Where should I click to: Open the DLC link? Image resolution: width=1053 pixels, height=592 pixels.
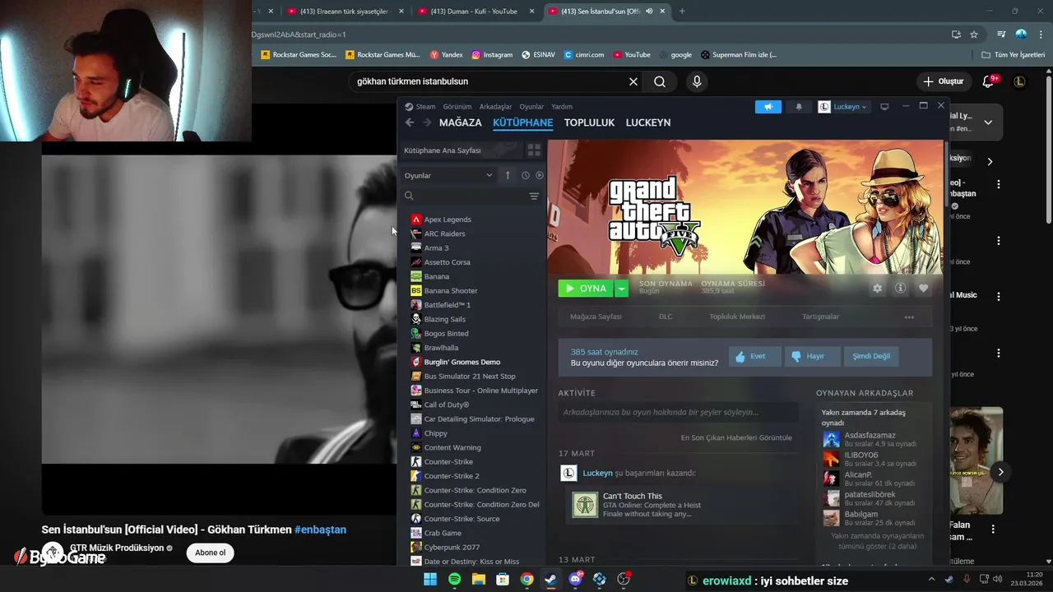666,317
